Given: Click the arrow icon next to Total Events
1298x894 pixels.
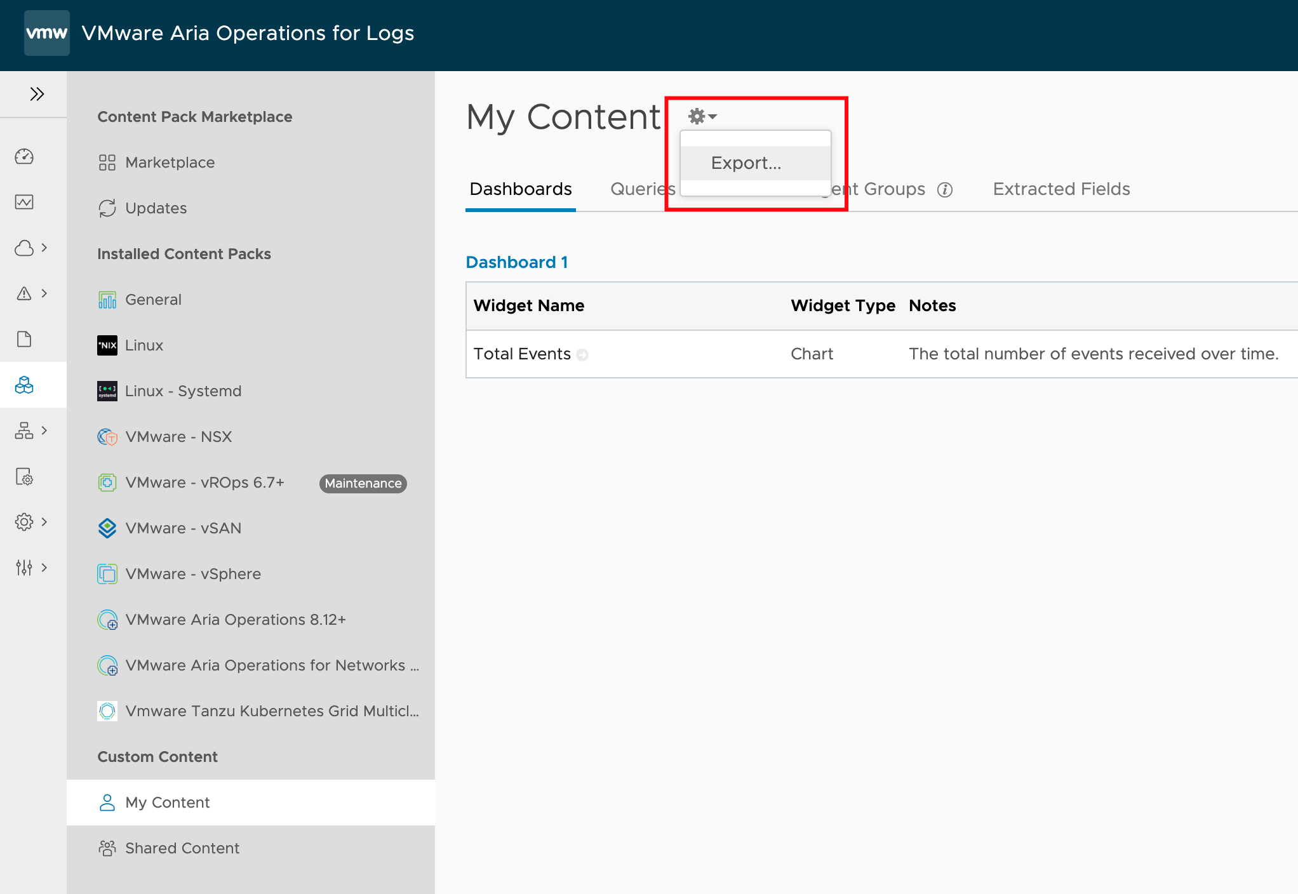Looking at the screenshot, I should coord(582,355).
